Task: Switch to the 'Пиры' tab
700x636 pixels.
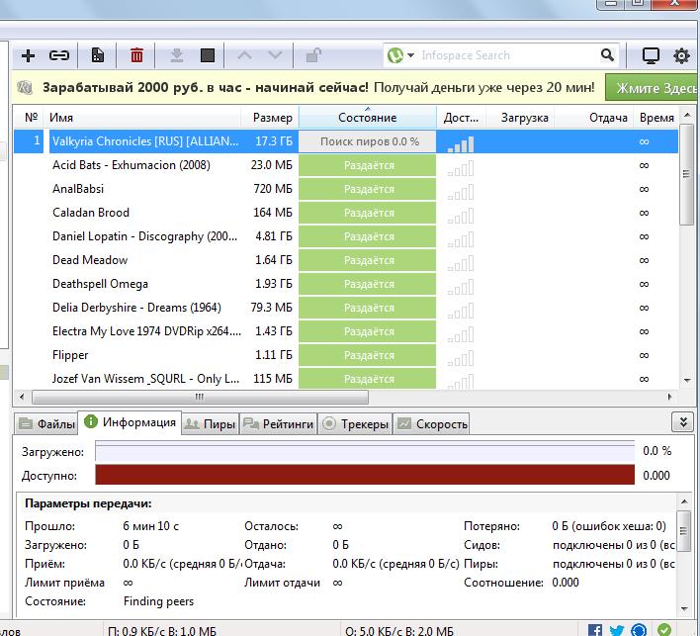Action: 211,424
